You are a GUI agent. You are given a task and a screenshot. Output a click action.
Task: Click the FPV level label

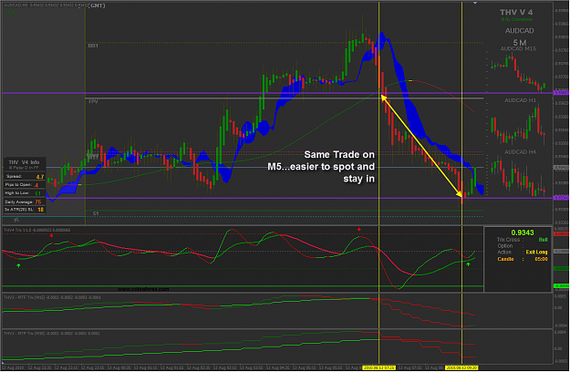coord(93,102)
